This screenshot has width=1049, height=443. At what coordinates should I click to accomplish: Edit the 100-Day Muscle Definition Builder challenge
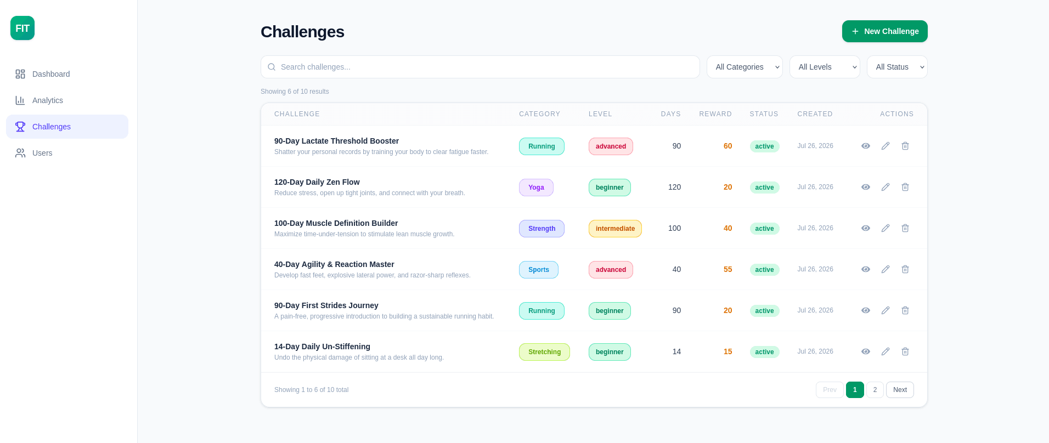pos(886,228)
